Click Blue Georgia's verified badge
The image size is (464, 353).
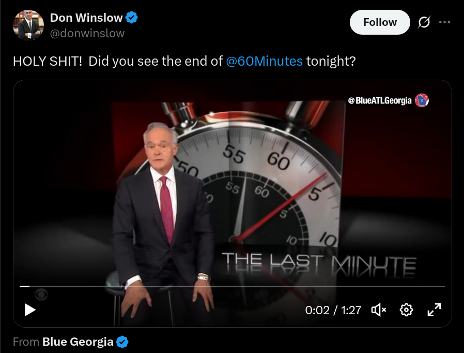point(122,342)
